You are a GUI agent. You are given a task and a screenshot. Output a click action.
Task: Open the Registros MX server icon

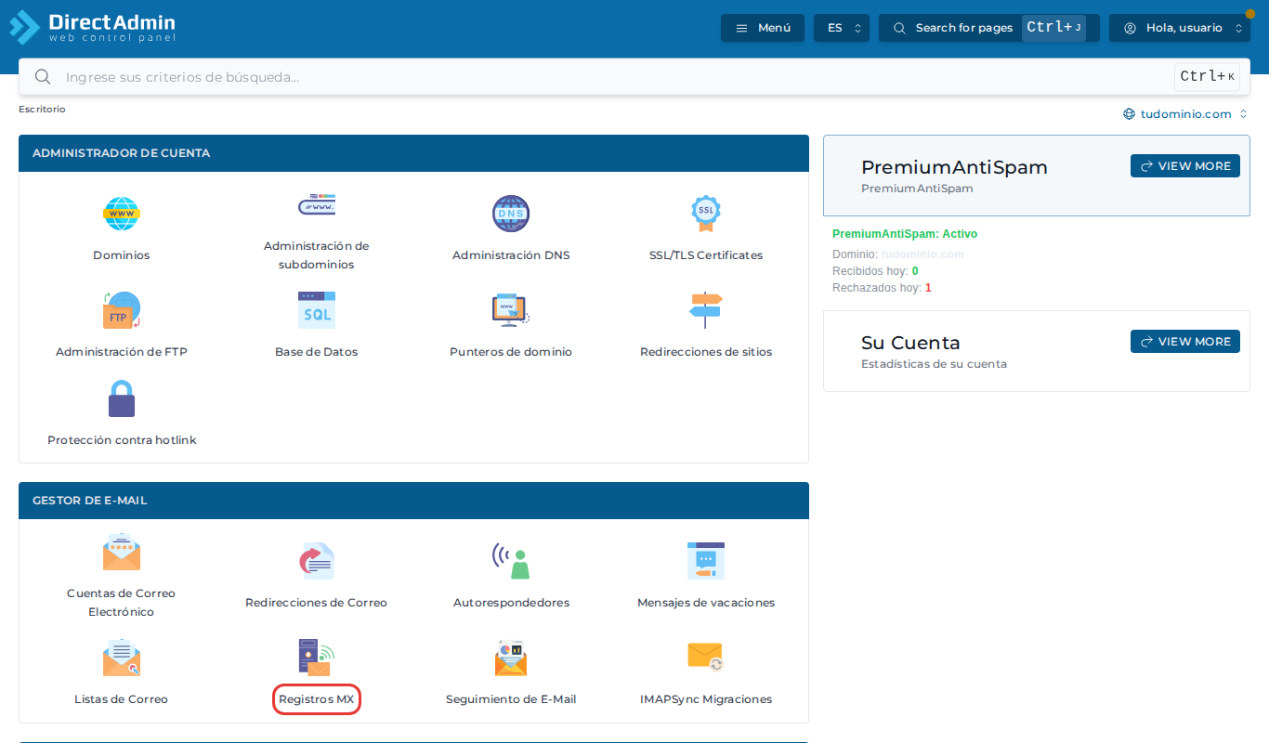(316, 658)
